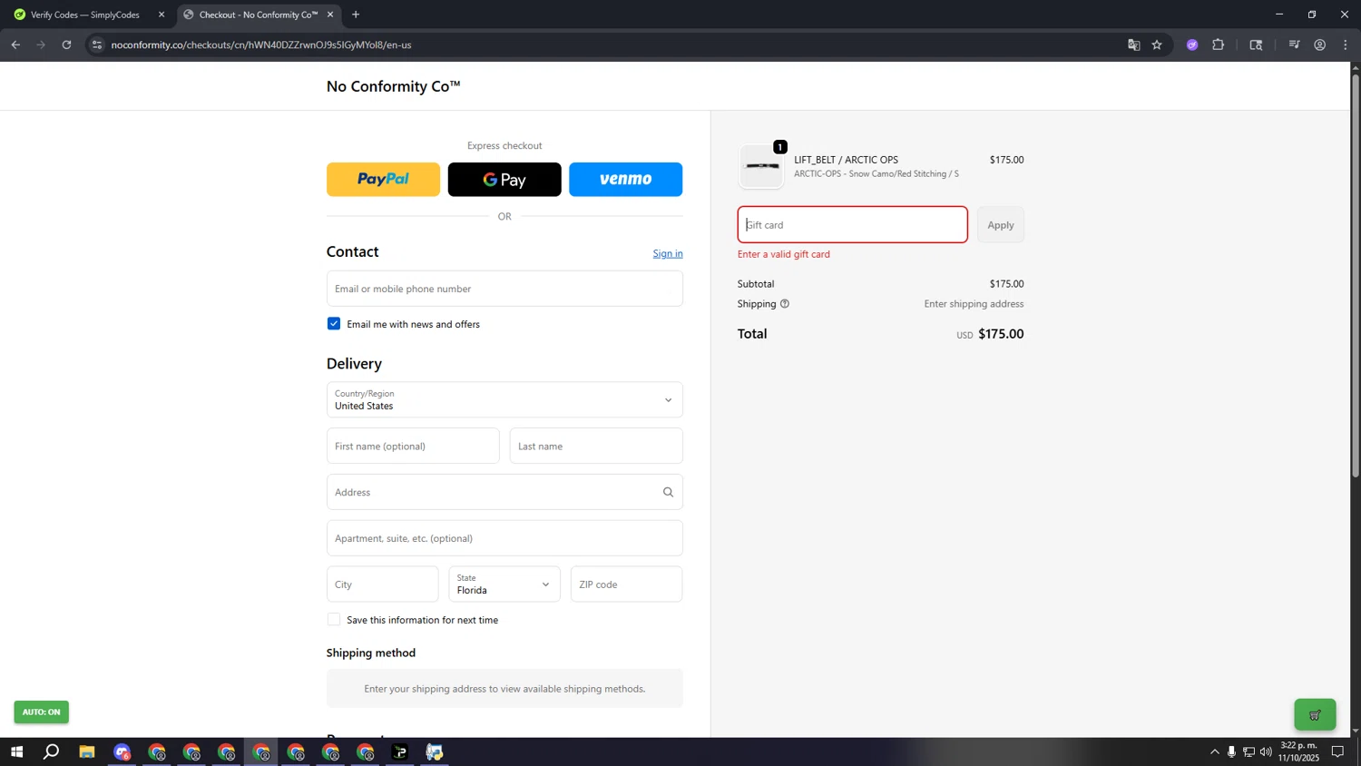Click the 'LIFT_BELT / ARCTIC OPS' product name
The width and height of the screenshot is (1361, 766).
coord(847,160)
